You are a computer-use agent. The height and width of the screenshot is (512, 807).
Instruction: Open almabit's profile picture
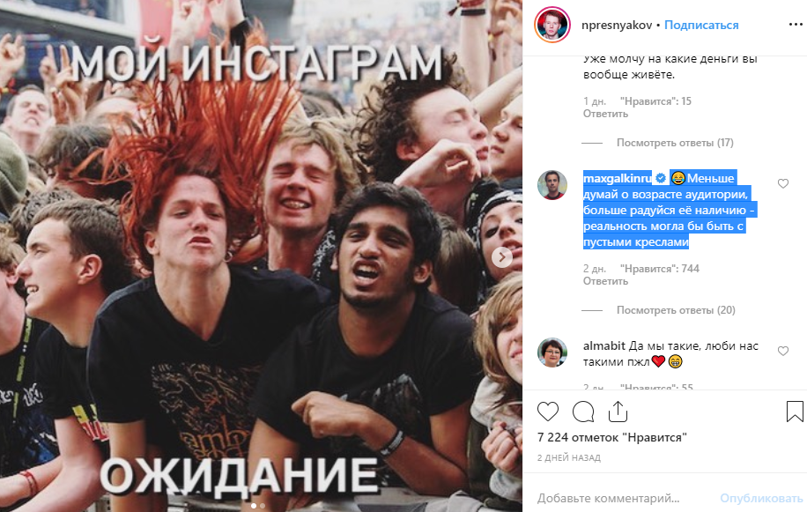point(552,352)
